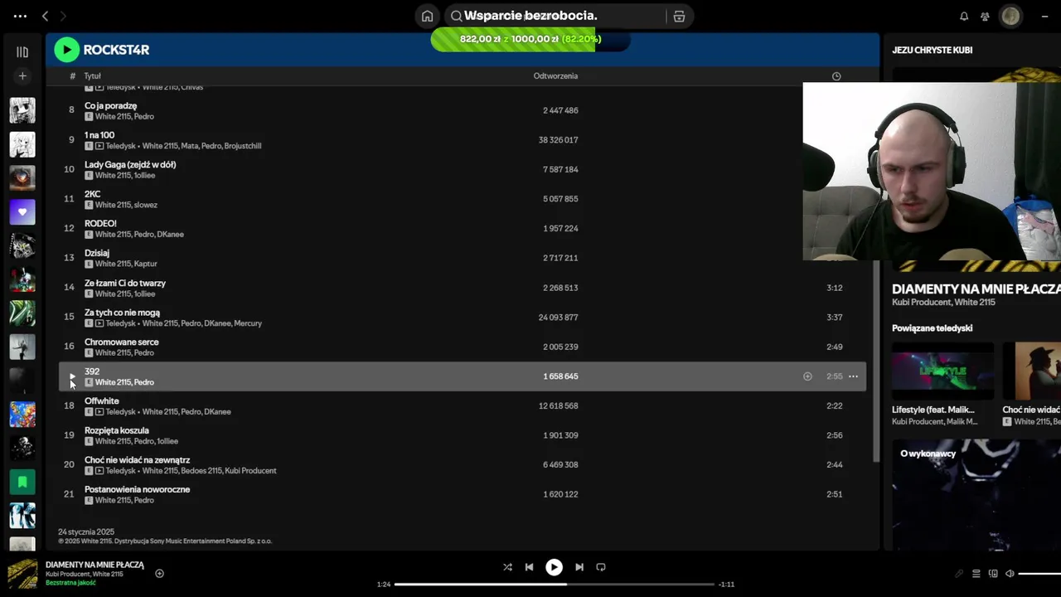Open the O wykonawcy artist card
The image size is (1061, 597).
click(x=976, y=495)
